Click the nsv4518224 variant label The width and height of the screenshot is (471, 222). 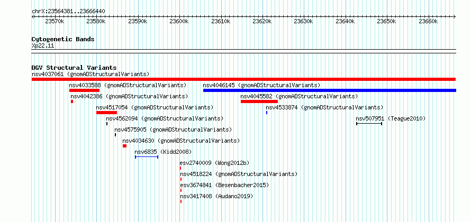point(239,174)
